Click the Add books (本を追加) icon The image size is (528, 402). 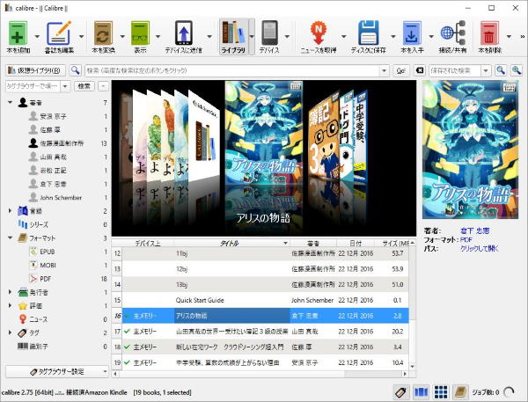click(18, 33)
